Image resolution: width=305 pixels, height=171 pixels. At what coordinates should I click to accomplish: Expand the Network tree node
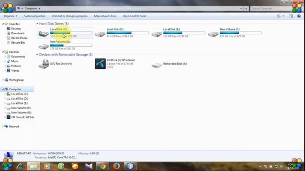coord(3,126)
